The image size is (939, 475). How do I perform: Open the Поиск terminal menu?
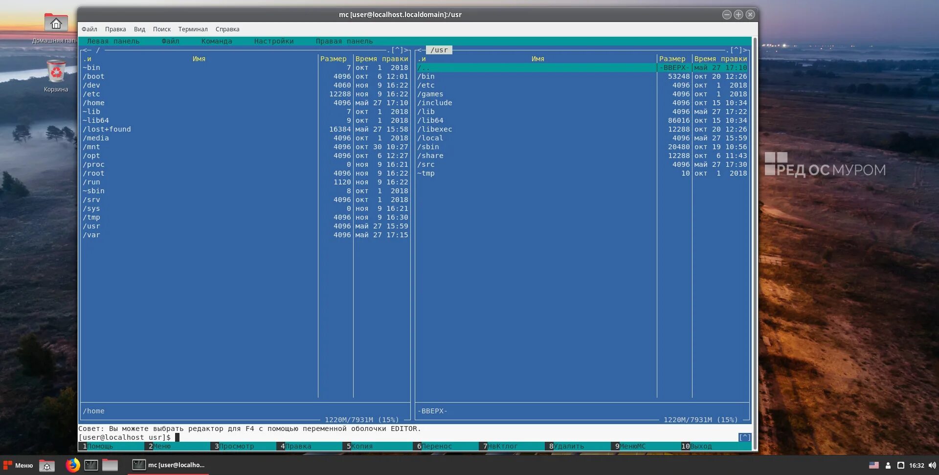[162, 29]
